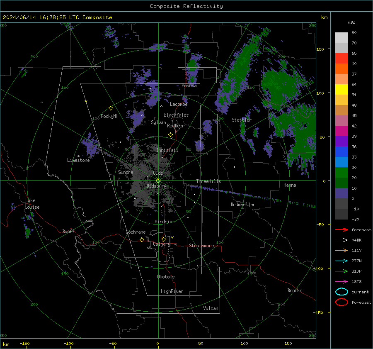
Task: Click the blue legend swatch between 33 and 36
Action: [342, 152]
